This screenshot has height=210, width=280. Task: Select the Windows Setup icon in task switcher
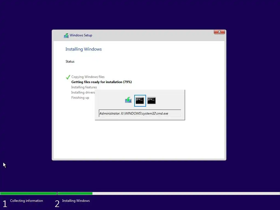click(x=128, y=100)
